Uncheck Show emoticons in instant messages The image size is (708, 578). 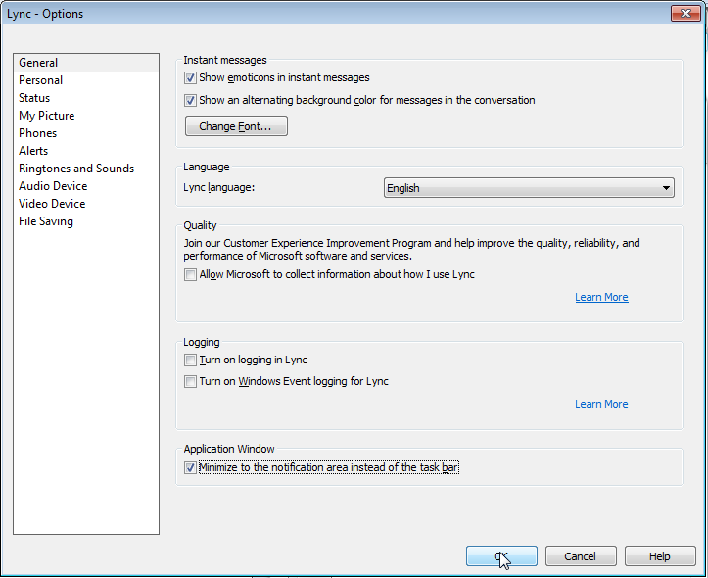tap(190, 78)
